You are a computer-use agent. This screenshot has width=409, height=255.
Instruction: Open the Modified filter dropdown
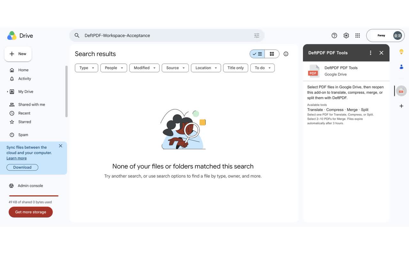[x=144, y=68]
